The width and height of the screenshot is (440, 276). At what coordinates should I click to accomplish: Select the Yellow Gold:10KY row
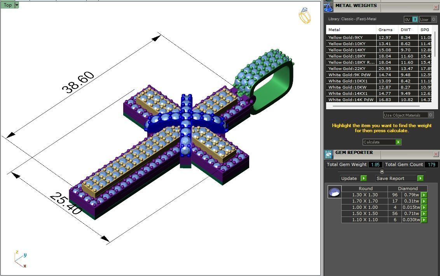[379, 44]
